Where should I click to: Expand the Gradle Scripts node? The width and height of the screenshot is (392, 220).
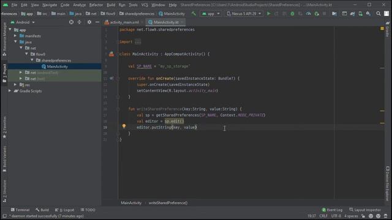(10, 91)
